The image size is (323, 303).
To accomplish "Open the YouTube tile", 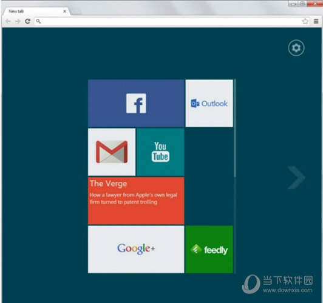I will tap(160, 152).
